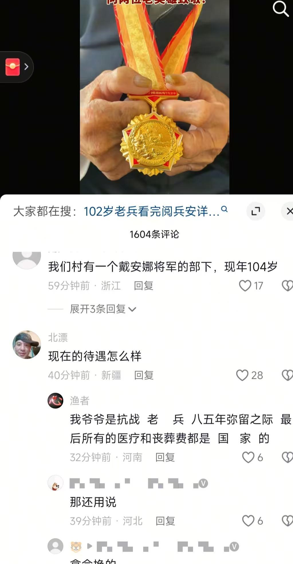
Task: Like 渔者's reply about 抗战老兵
Action: tap(248, 457)
